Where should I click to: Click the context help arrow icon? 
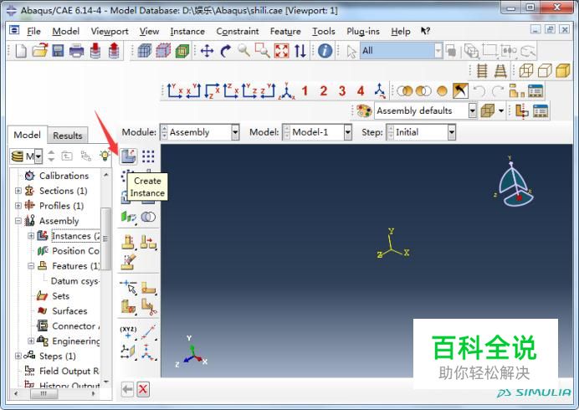coord(425,31)
